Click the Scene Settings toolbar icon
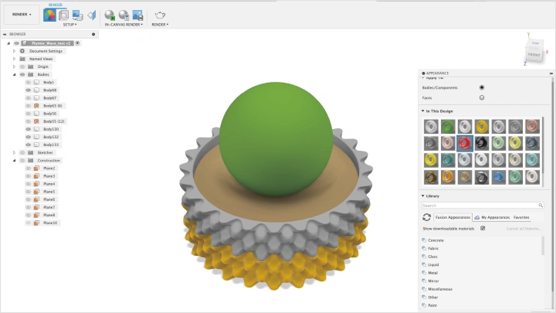This screenshot has width=556, height=313. pyautogui.click(x=63, y=15)
